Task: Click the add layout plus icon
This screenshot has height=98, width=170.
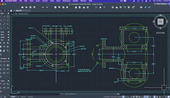Action: click(x=18, y=97)
